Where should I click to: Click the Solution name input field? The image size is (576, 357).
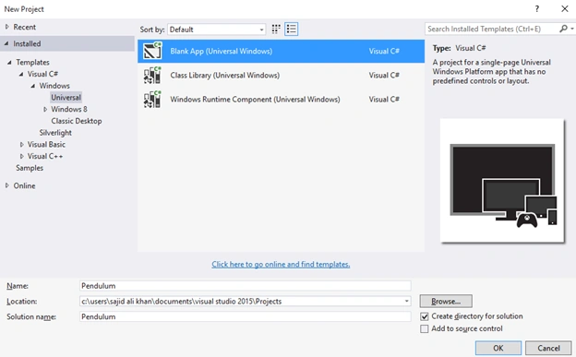pos(245,316)
